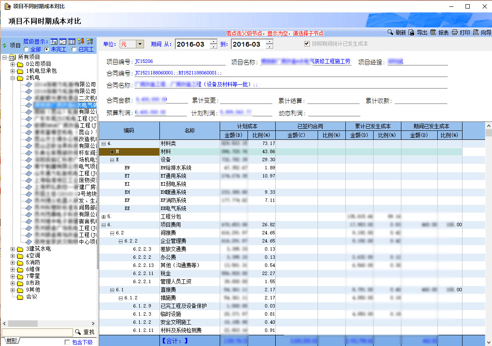The height and width of the screenshot is (346, 492).
Task: Select the 4空调 tree folder
Action: (x=33, y=256)
